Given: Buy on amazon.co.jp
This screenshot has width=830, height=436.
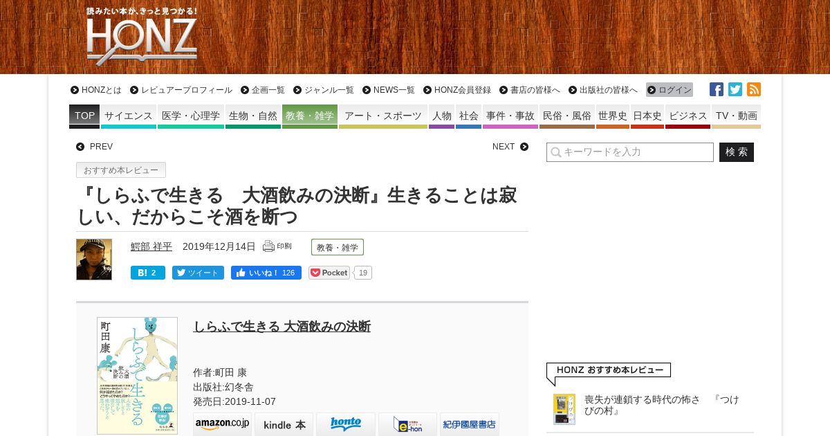Looking at the screenshot, I should [x=222, y=424].
